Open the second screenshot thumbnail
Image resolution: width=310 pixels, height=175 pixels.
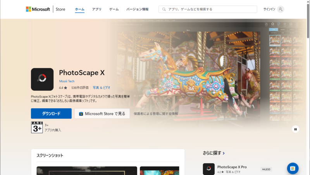(160, 171)
